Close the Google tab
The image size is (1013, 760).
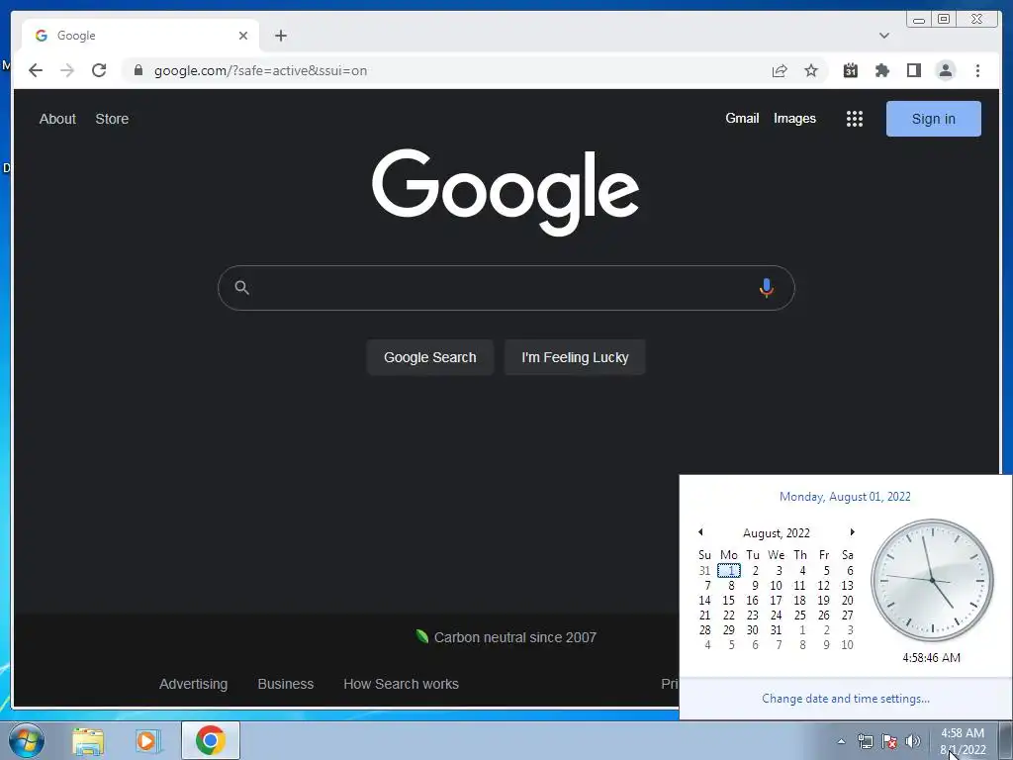pyautogui.click(x=243, y=36)
